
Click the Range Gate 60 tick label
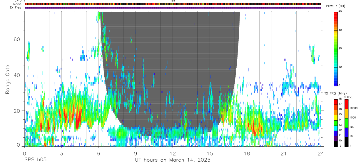(17, 39)
